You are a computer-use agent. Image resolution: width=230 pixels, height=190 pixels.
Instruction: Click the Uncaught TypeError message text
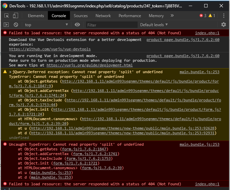pos(76,144)
